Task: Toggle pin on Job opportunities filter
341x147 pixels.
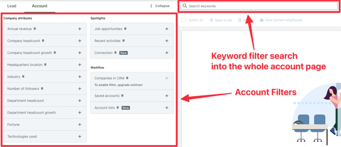Action: point(125,29)
